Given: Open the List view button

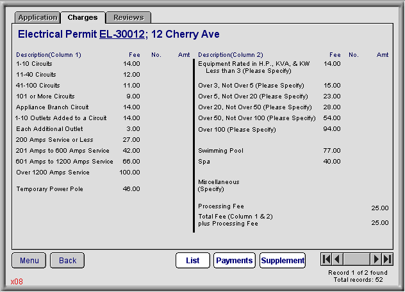Looking at the screenshot, I should click(x=193, y=261).
